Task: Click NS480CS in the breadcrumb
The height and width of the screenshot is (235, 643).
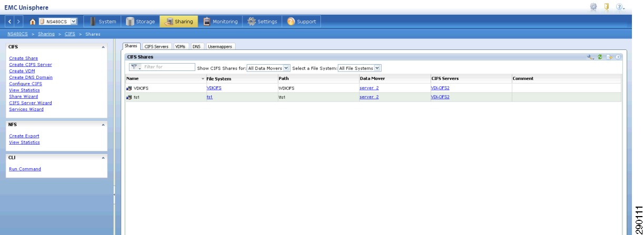Action: 17,35
